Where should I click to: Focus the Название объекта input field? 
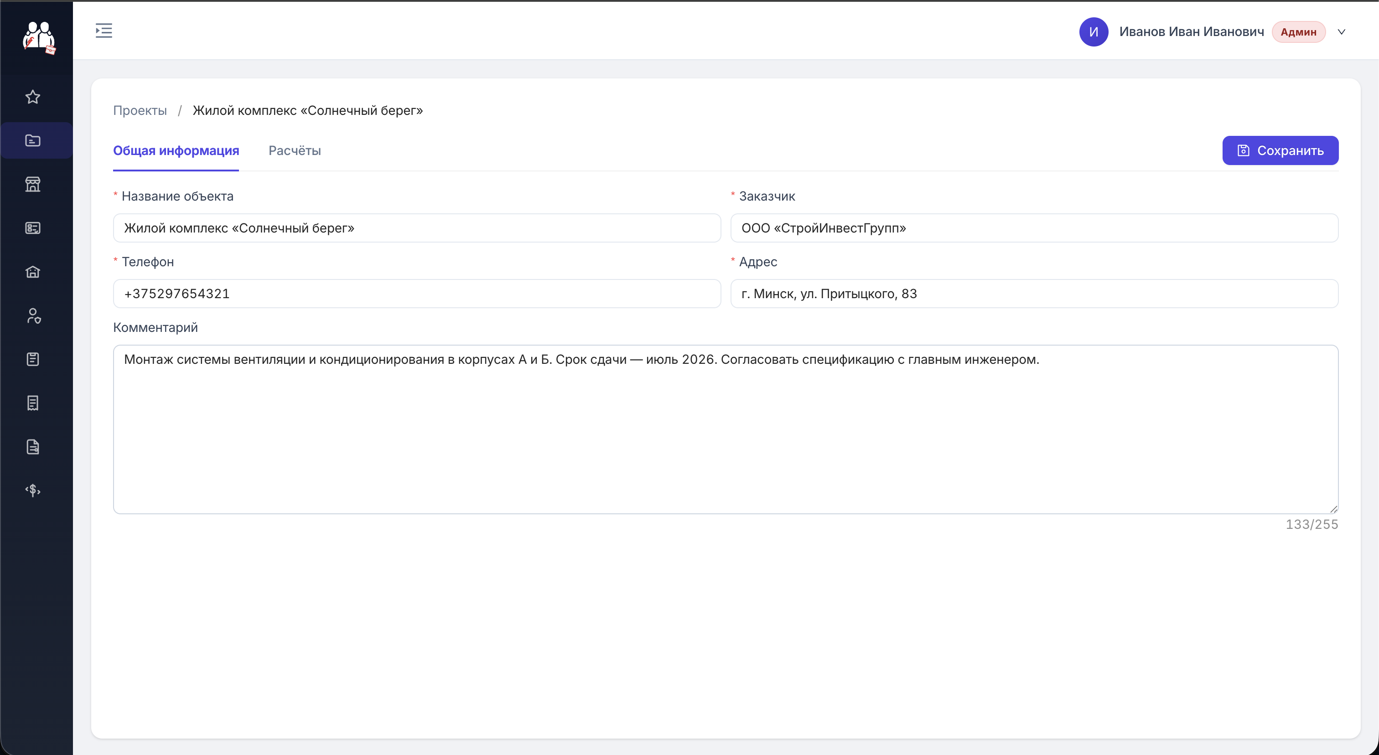(417, 228)
